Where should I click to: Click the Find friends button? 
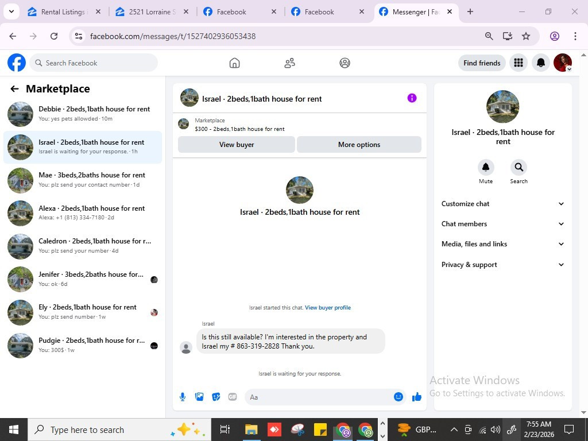coord(482,63)
